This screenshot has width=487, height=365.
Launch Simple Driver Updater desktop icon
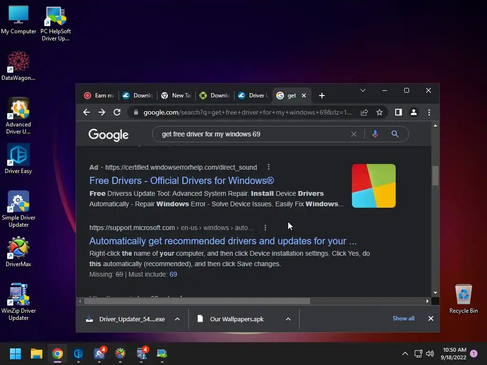[19, 209]
